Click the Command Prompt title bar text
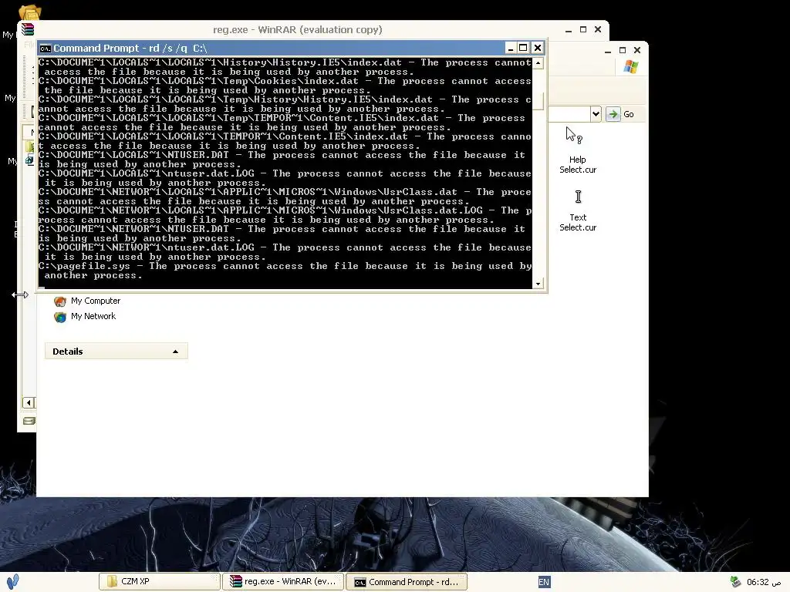Image resolution: width=790 pixels, height=592 pixels. [x=130, y=49]
